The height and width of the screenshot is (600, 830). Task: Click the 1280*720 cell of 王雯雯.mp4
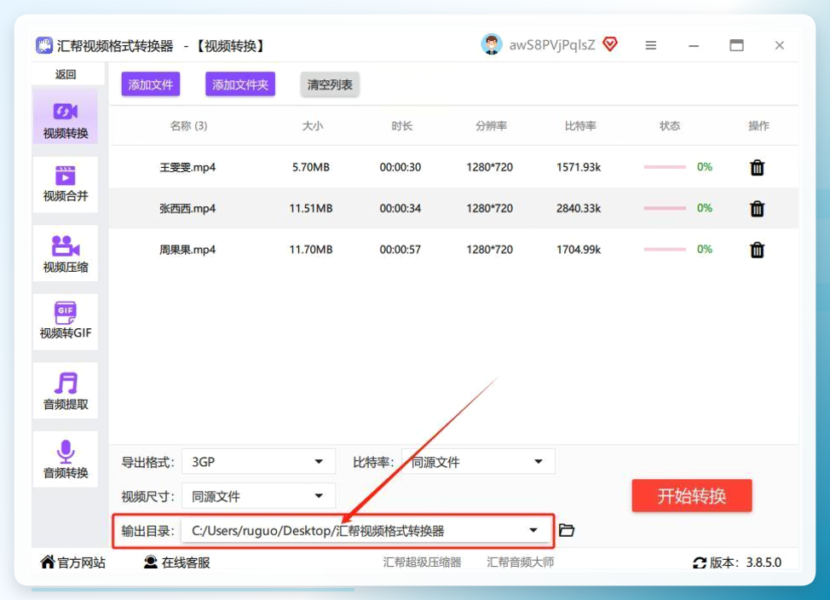(490, 167)
